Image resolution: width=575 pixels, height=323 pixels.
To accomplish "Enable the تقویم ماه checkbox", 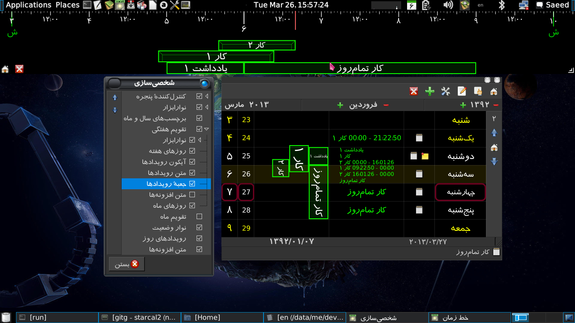I will [x=200, y=217].
